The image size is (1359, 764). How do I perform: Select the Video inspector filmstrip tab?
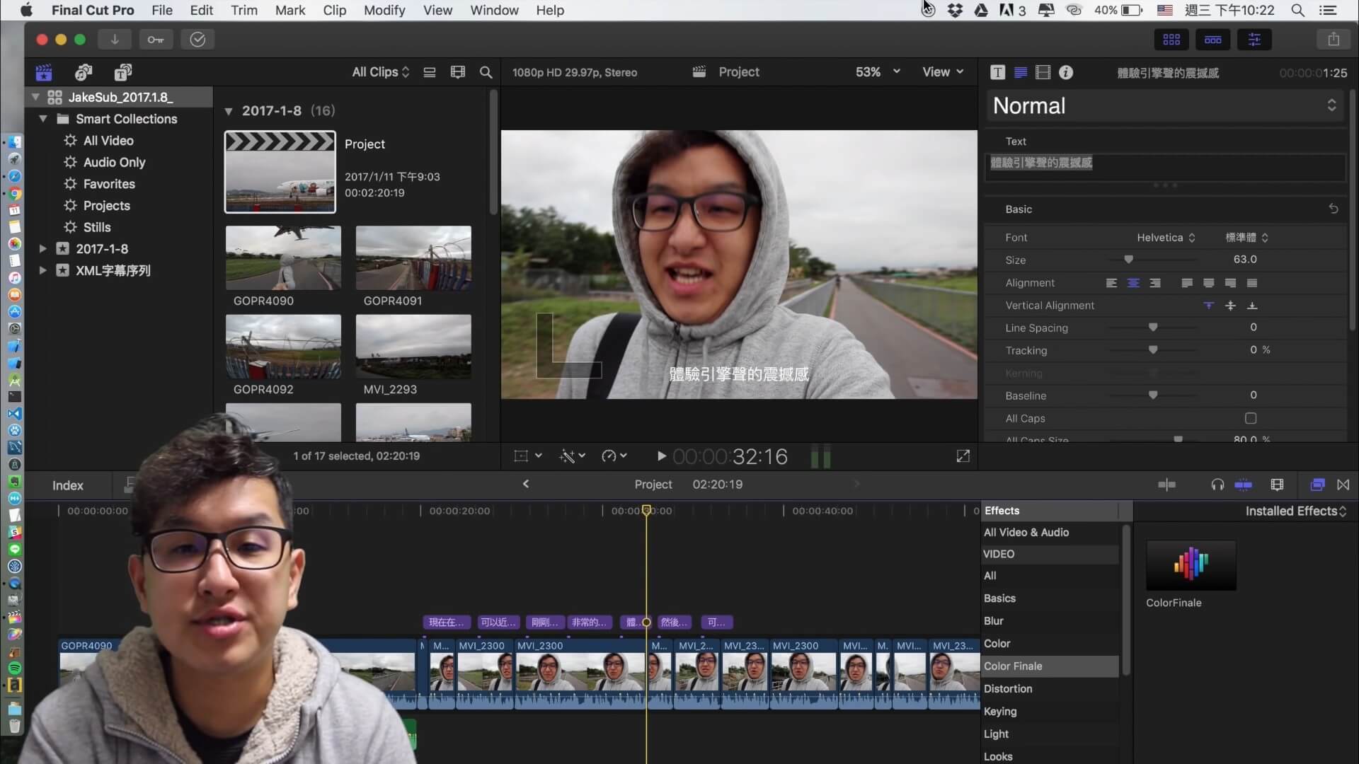click(1043, 72)
